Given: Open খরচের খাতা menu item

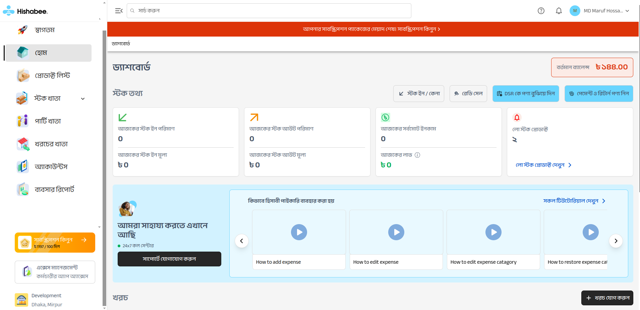Looking at the screenshot, I should click(49, 144).
